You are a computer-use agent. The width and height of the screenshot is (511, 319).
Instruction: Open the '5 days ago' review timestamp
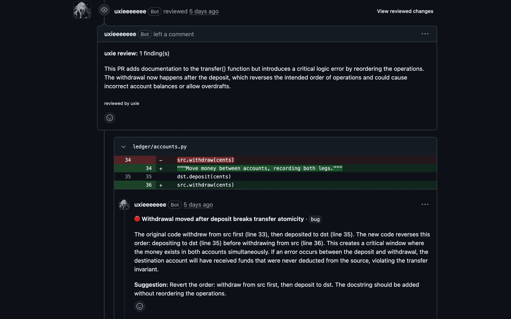click(x=204, y=11)
